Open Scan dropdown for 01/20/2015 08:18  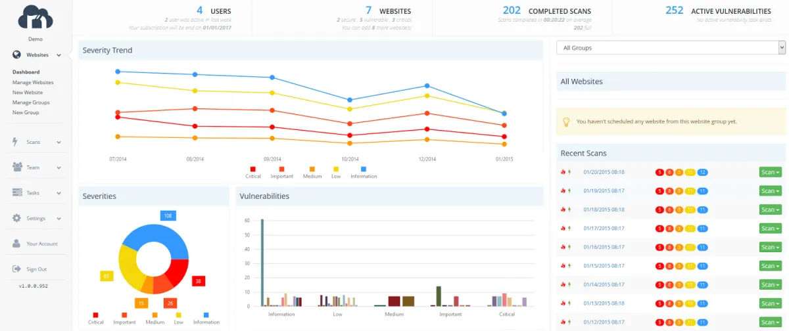pyautogui.click(x=770, y=172)
